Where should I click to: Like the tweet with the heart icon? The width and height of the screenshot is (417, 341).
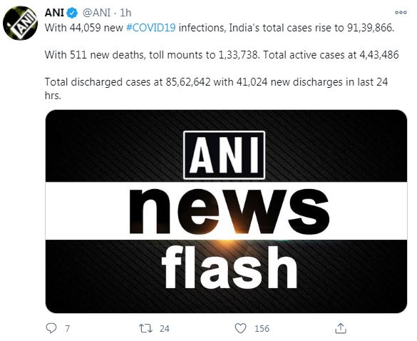click(240, 328)
